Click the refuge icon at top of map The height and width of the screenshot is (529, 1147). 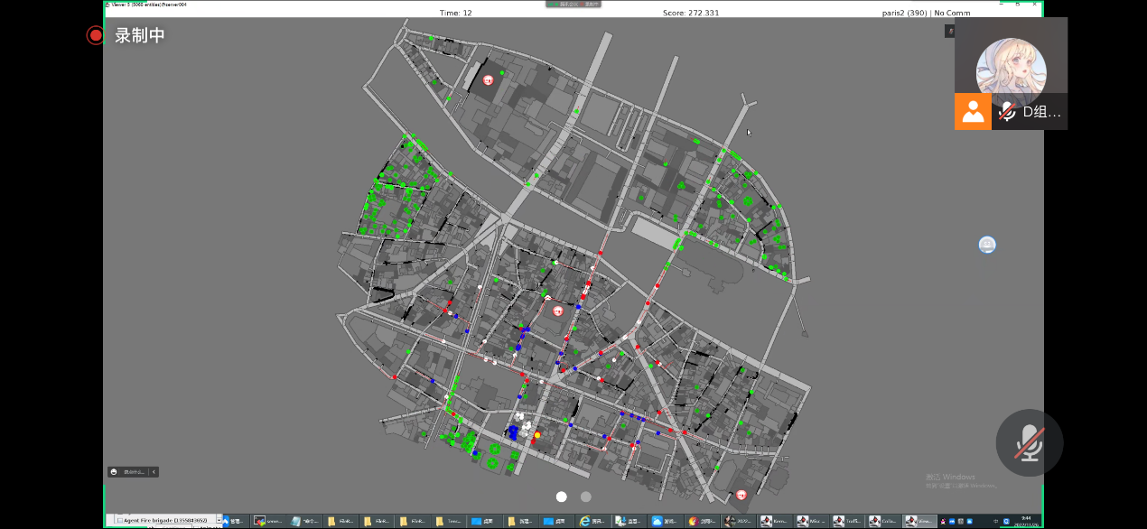[489, 79]
